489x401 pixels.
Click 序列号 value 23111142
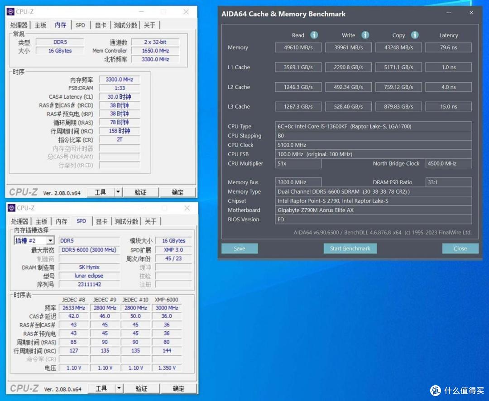89,284
